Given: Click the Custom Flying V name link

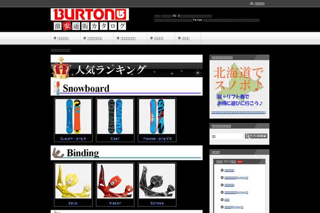Looking at the screenshot, I should (x=73, y=138).
